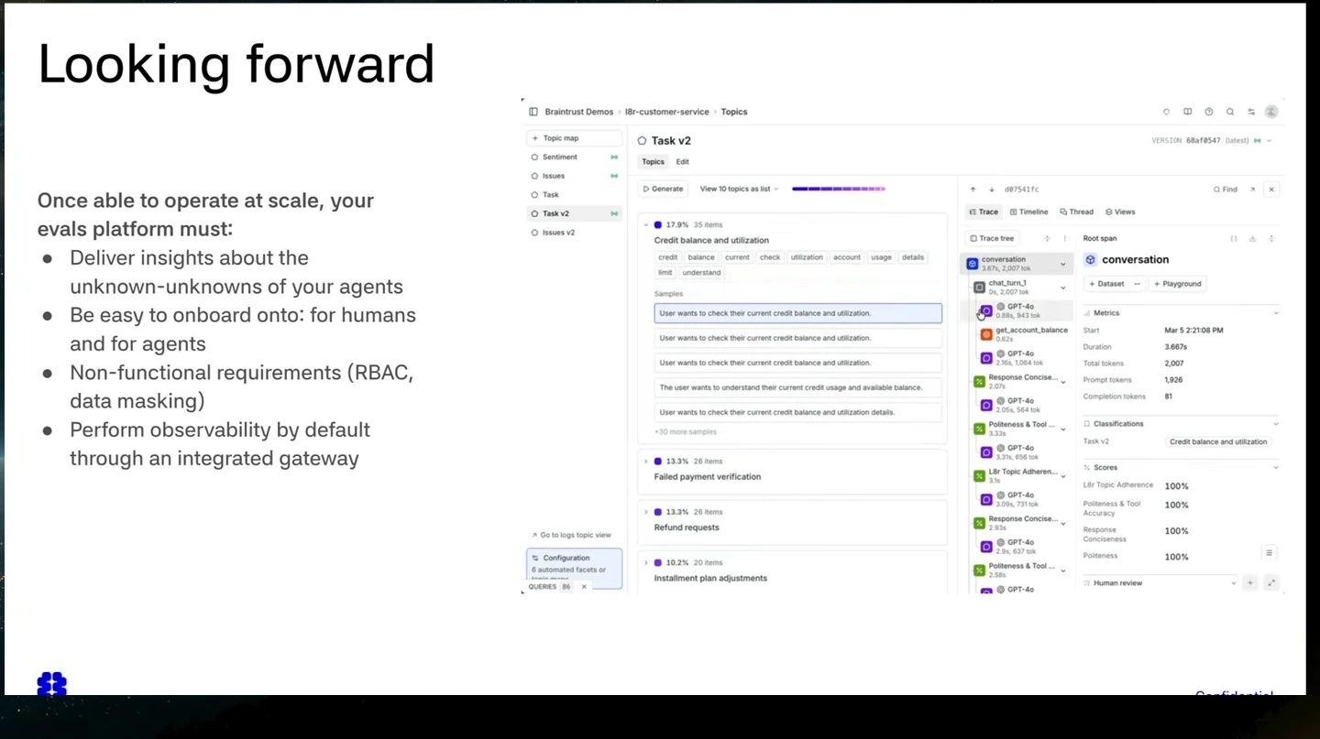Click Task v2 automation indicator icon in sidebar
The width and height of the screenshot is (1320, 739).
point(614,213)
